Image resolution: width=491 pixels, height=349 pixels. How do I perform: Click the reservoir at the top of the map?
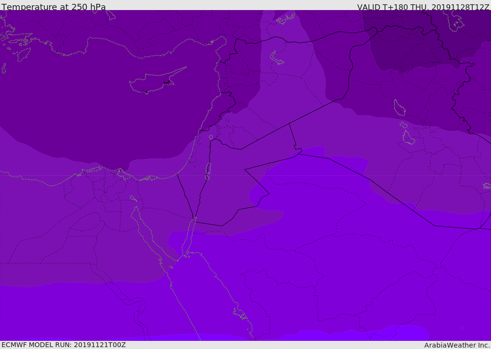[x=286, y=19]
